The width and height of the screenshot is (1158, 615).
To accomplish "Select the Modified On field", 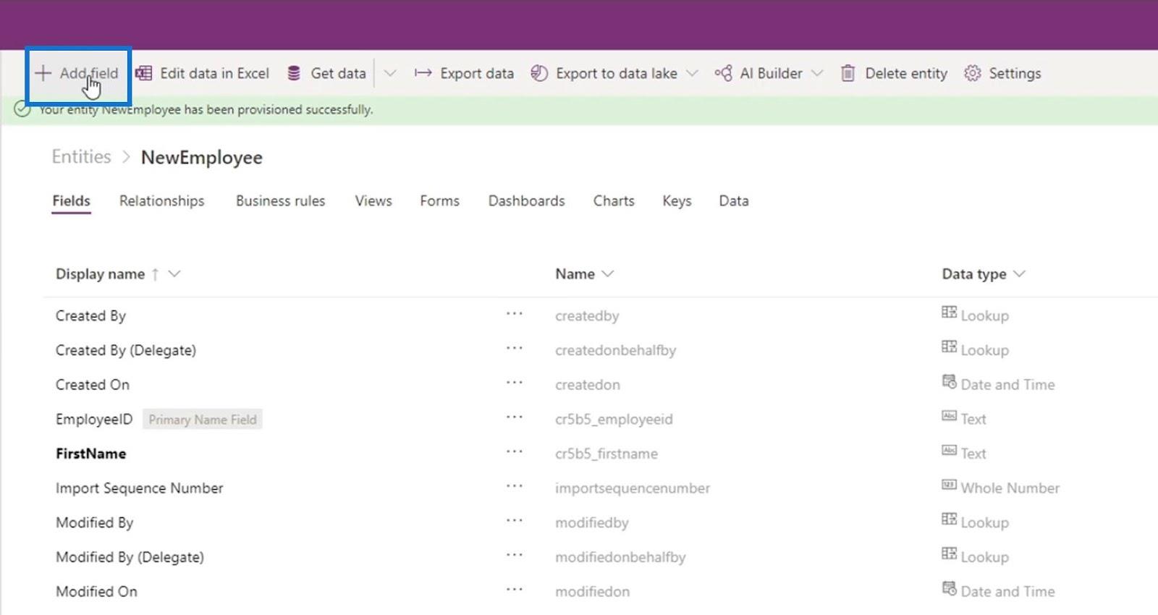I will pyautogui.click(x=96, y=592).
